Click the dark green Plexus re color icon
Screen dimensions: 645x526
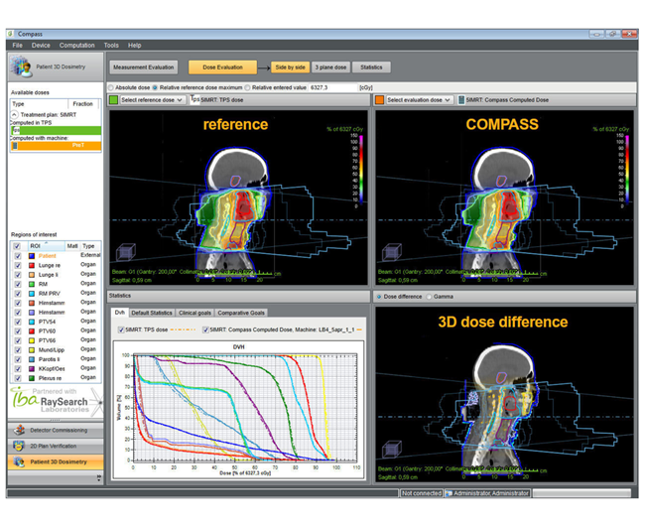pyautogui.click(x=32, y=378)
